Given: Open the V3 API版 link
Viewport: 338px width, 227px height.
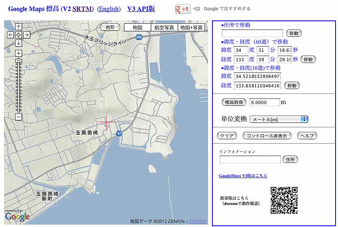Looking at the screenshot, I should coord(141,9).
